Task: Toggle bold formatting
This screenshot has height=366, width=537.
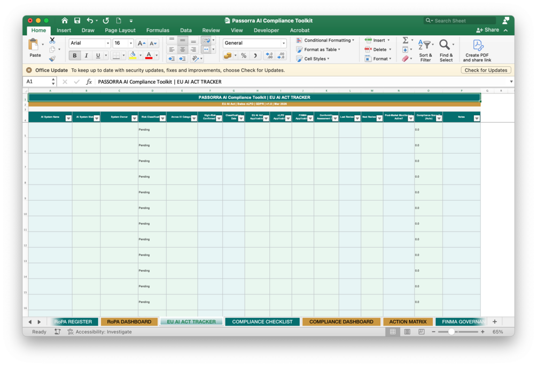Action: 75,55
